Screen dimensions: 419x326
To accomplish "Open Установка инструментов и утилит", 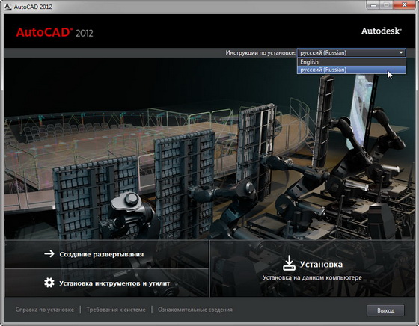I will [106, 283].
